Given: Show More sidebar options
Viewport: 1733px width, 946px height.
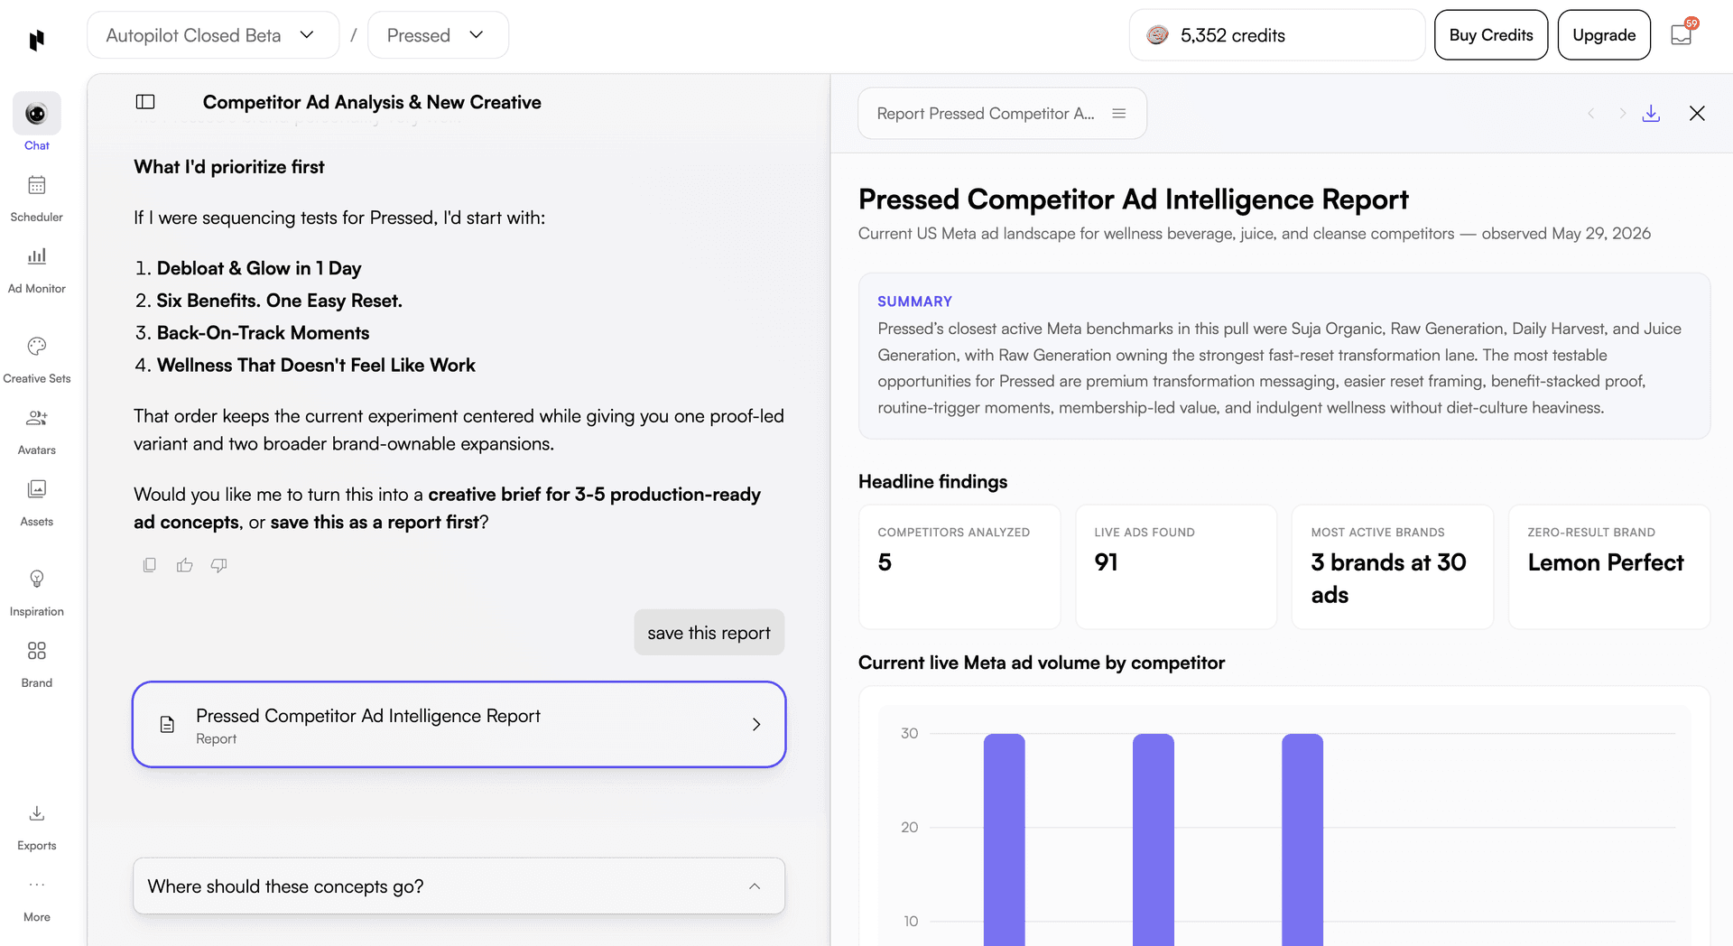Looking at the screenshot, I should pyautogui.click(x=37, y=899).
